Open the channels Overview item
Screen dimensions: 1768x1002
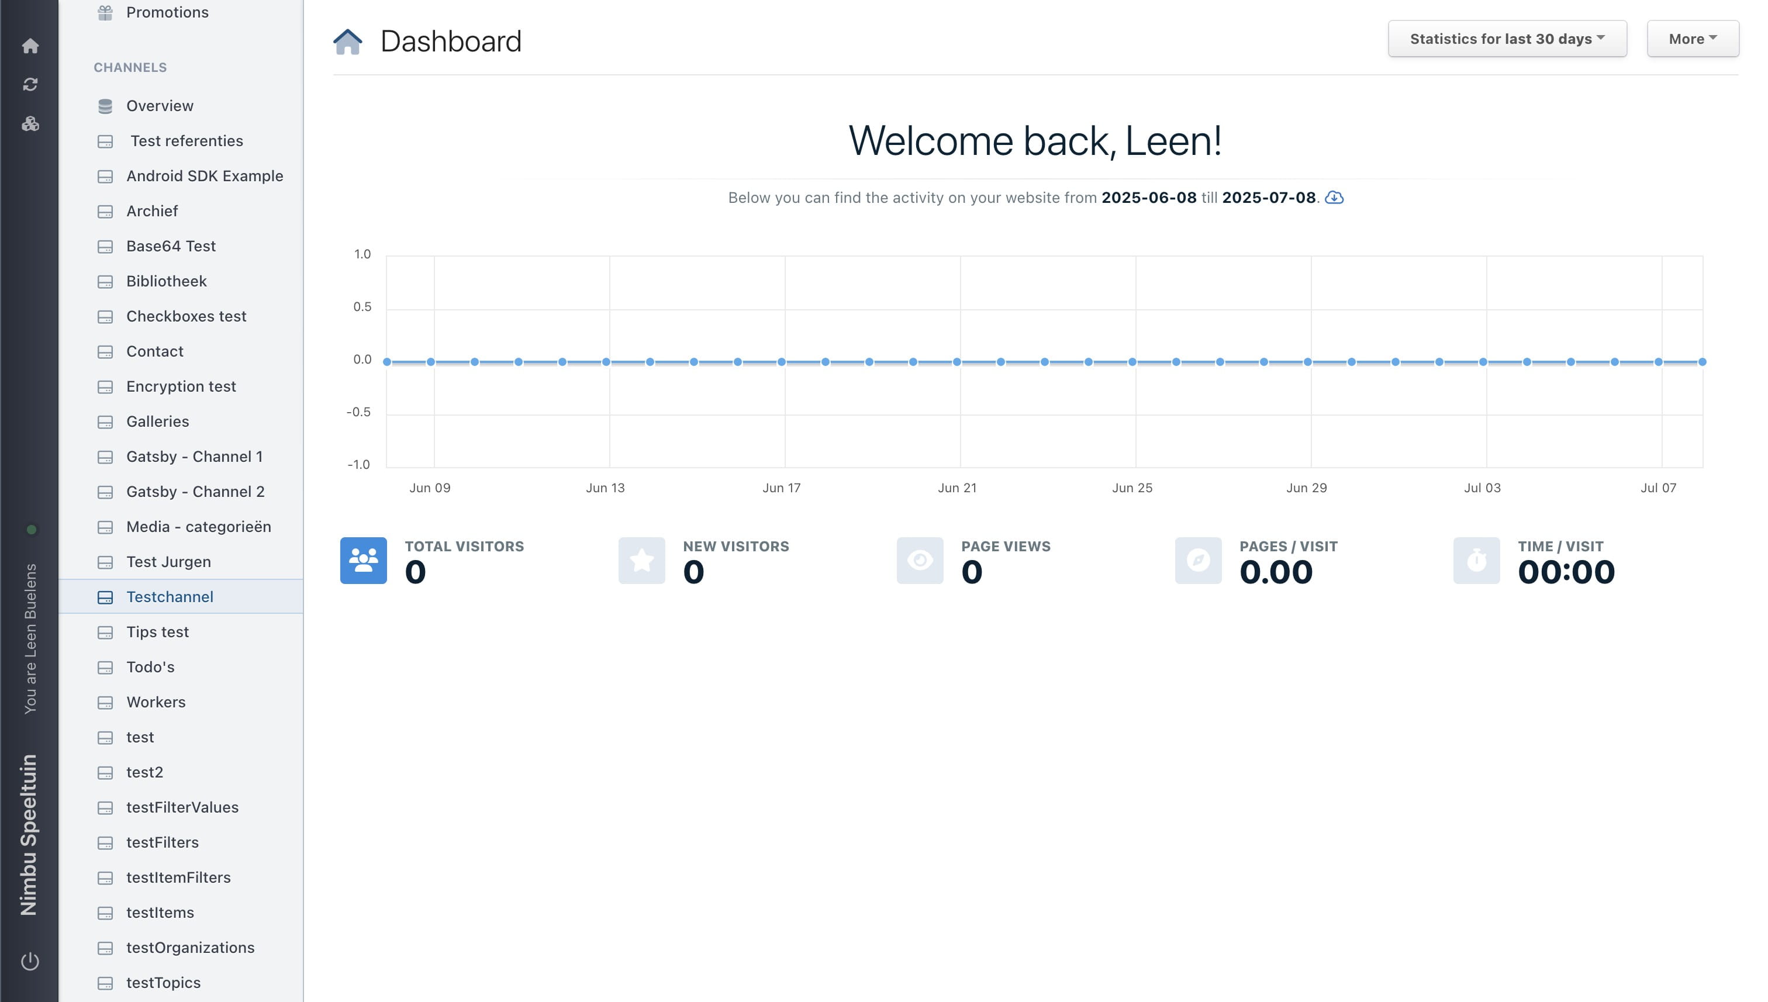coord(160,106)
